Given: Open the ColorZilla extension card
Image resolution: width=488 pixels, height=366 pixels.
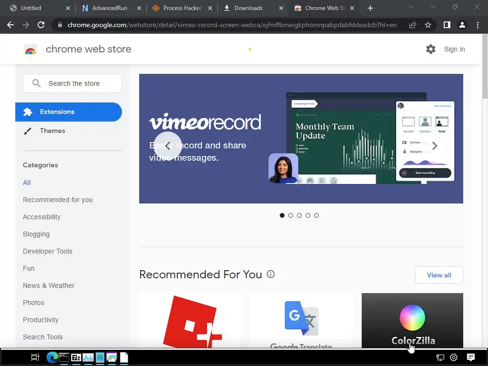Looking at the screenshot, I should point(412,321).
